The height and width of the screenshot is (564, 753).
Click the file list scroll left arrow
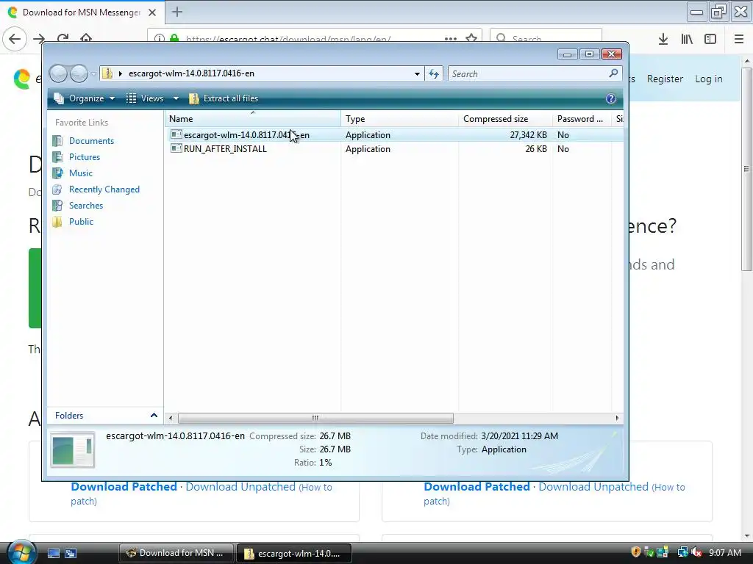[x=171, y=418]
